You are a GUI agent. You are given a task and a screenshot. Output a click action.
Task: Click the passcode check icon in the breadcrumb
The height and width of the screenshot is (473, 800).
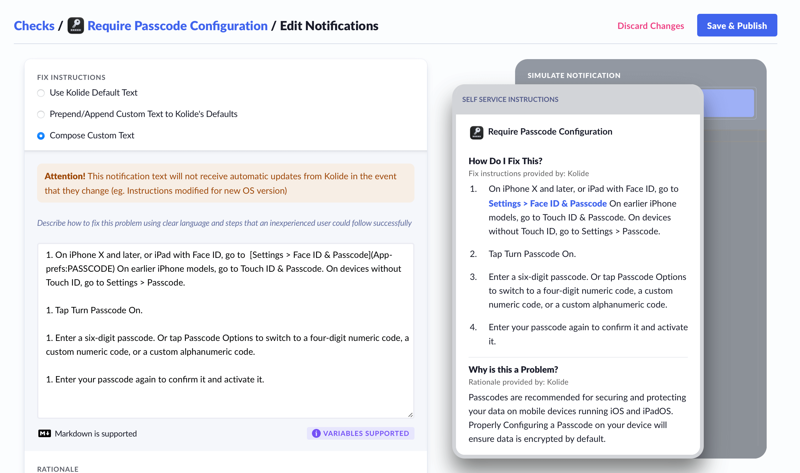75,25
